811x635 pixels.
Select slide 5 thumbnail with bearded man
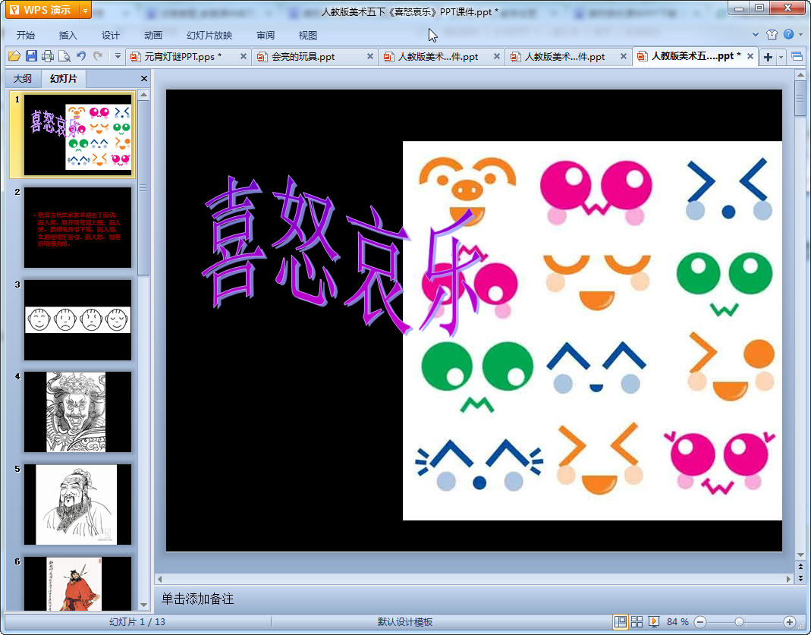pyautogui.click(x=77, y=505)
